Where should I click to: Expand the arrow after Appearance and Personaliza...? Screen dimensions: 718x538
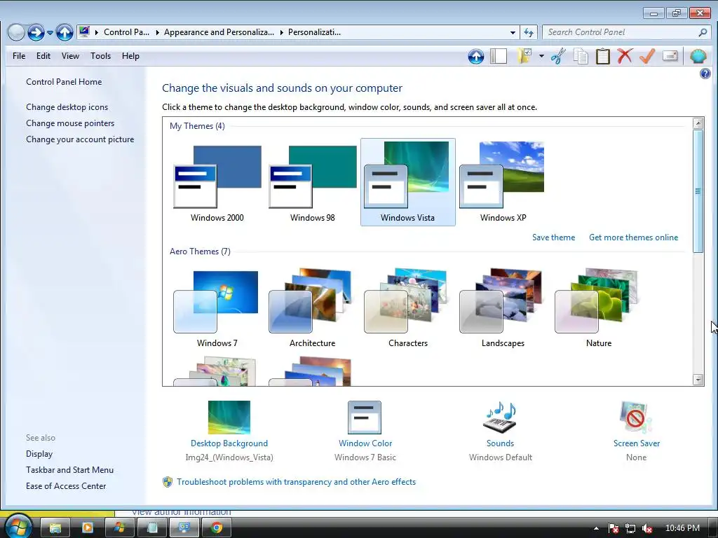282,32
